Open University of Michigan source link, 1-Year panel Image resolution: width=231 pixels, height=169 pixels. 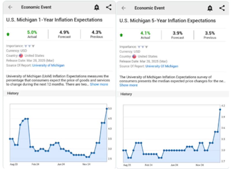point(48,65)
